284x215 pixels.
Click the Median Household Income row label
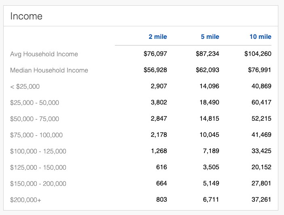coord(49,70)
